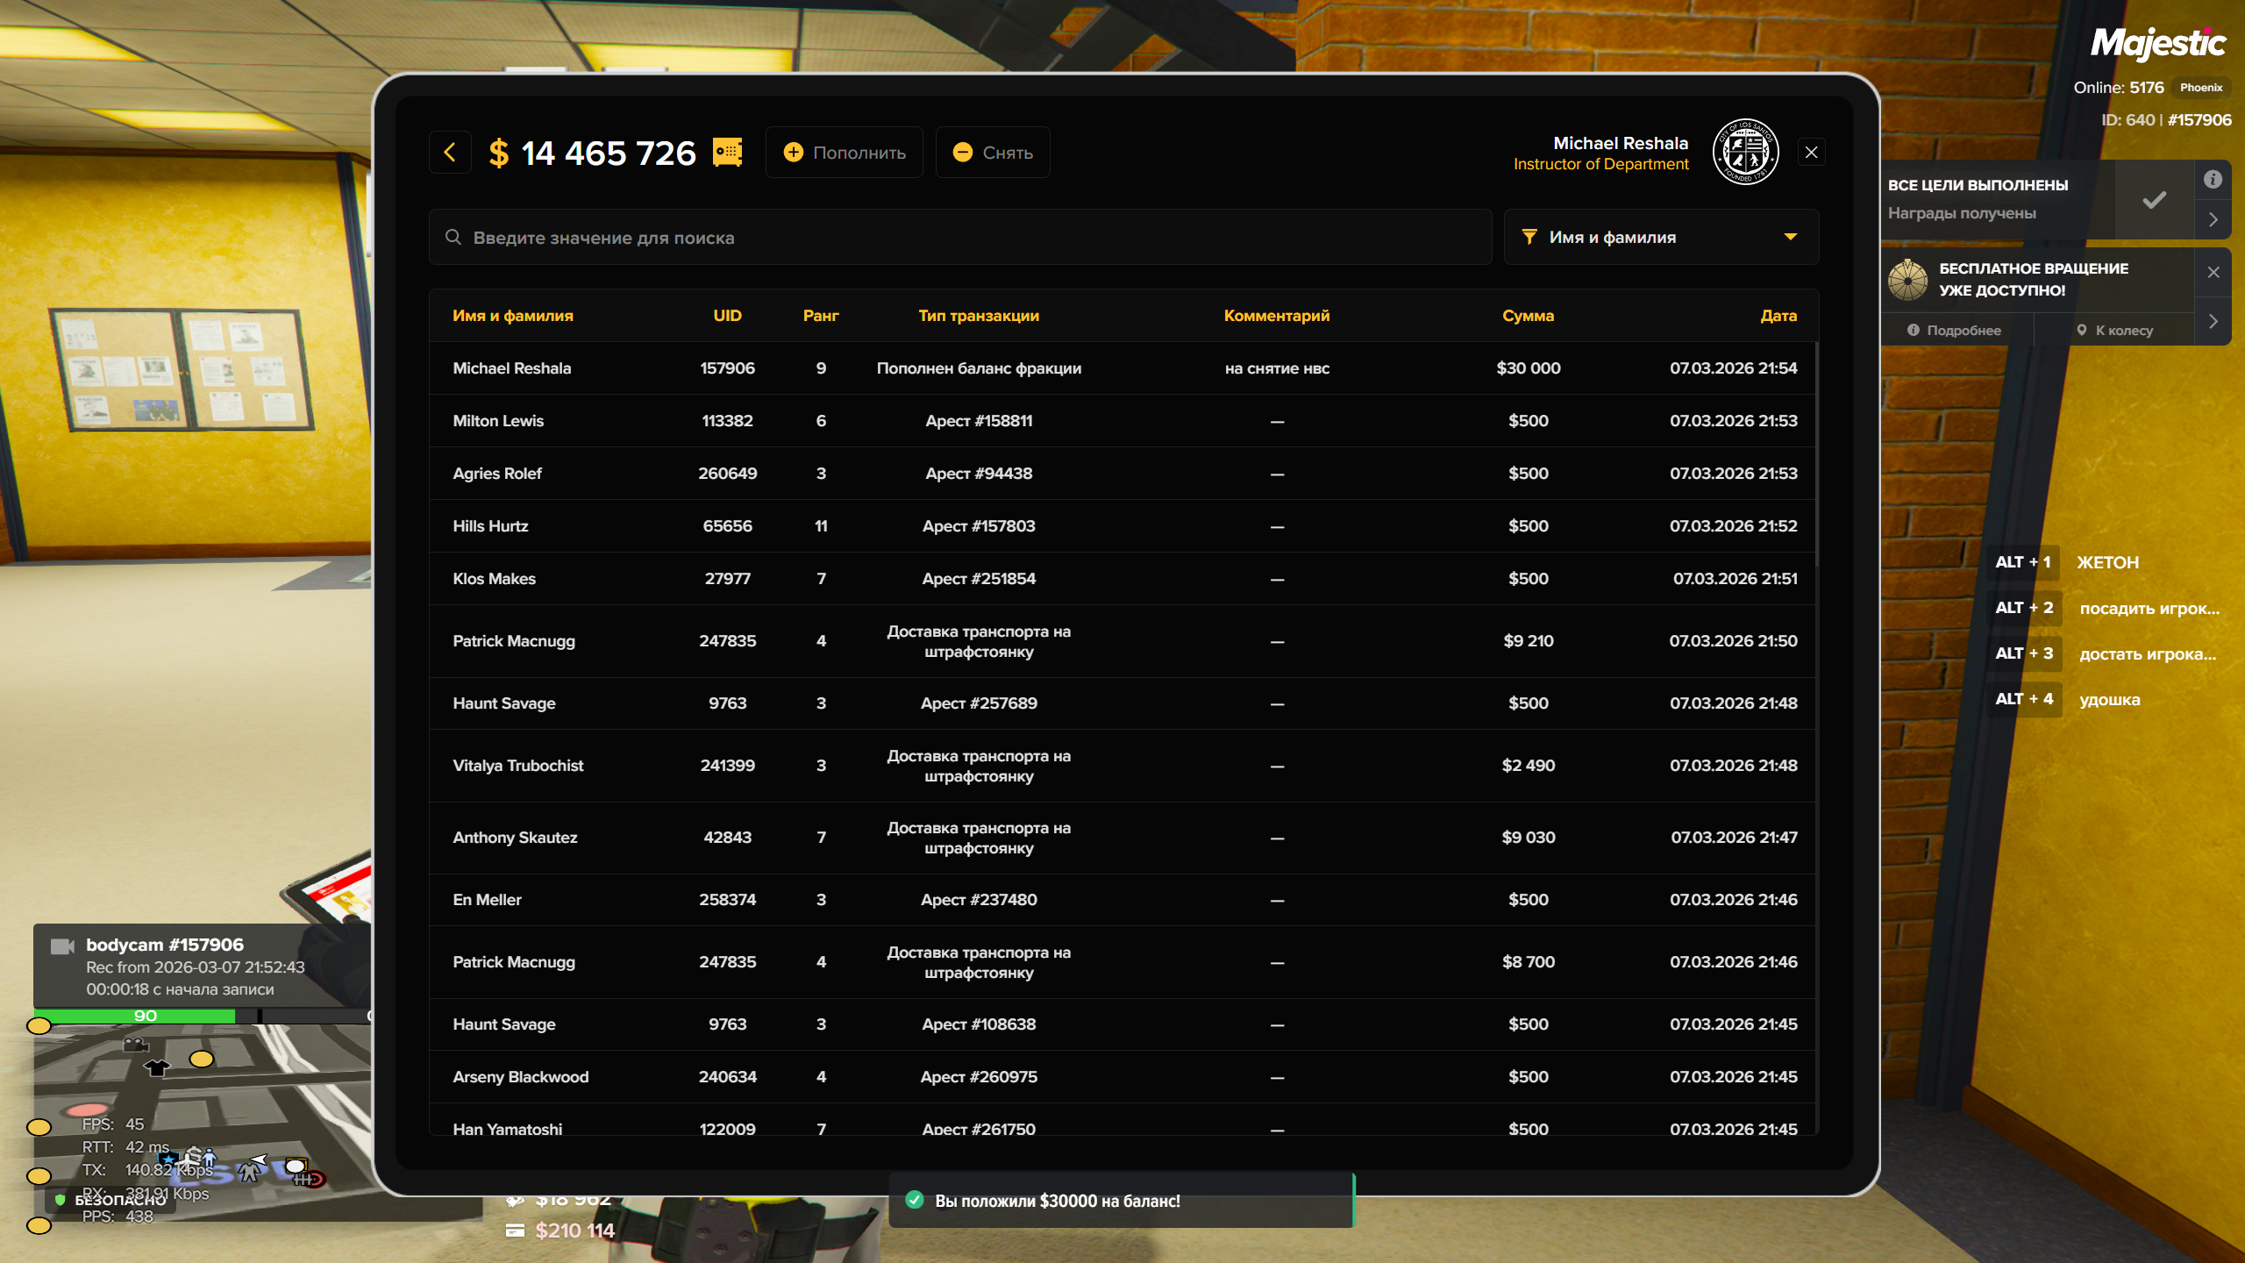Expand the goals panel with the chevron arrow

click(2213, 220)
